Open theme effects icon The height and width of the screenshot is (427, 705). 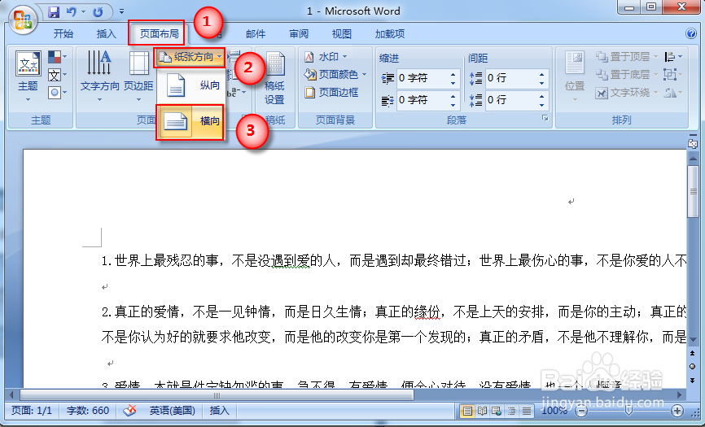(57, 93)
